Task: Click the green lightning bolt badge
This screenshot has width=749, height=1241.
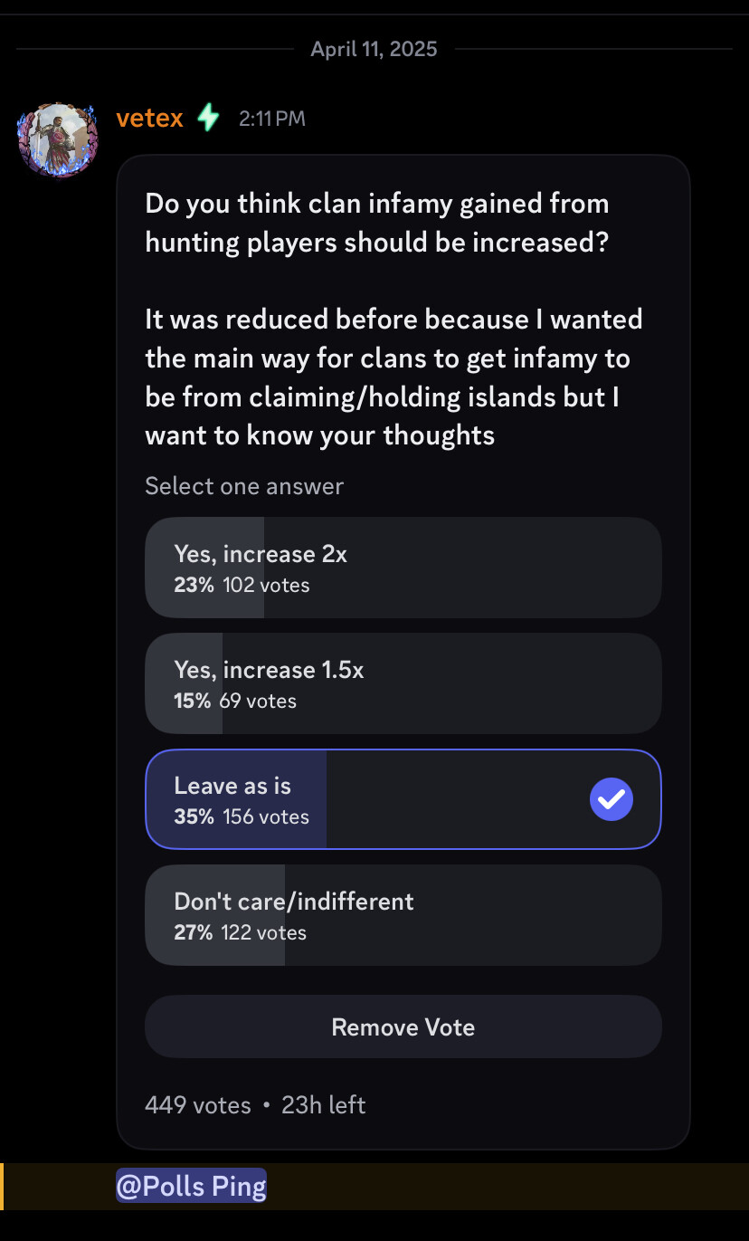Action: 209,118
